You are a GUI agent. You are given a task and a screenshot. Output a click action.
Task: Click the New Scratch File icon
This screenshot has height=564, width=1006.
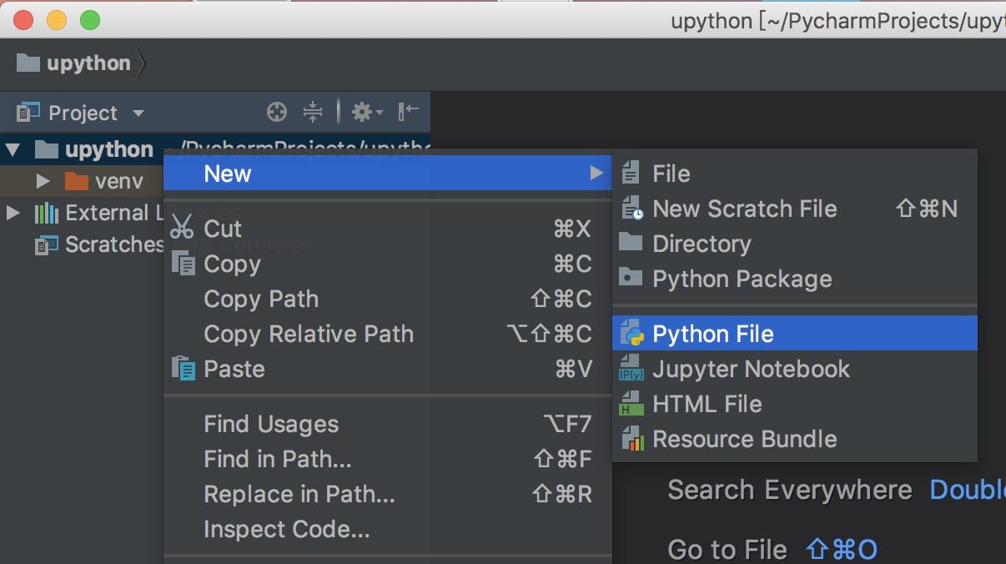631,209
